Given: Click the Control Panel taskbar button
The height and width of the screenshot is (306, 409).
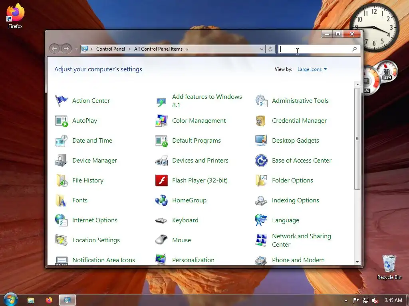Looking at the screenshot, I should pyautogui.click(x=67, y=300).
